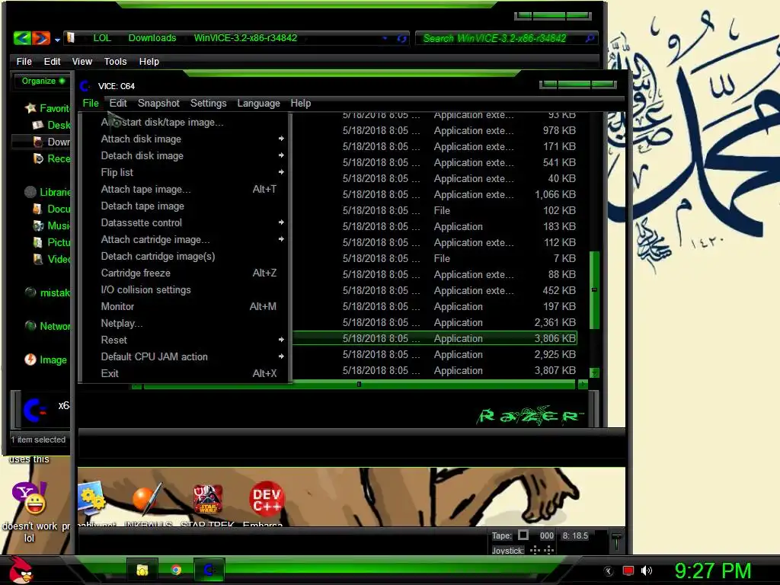This screenshot has width=780, height=585.
Task: Open the Star Wars Angry Birds desktop icon
Action: coord(208,499)
